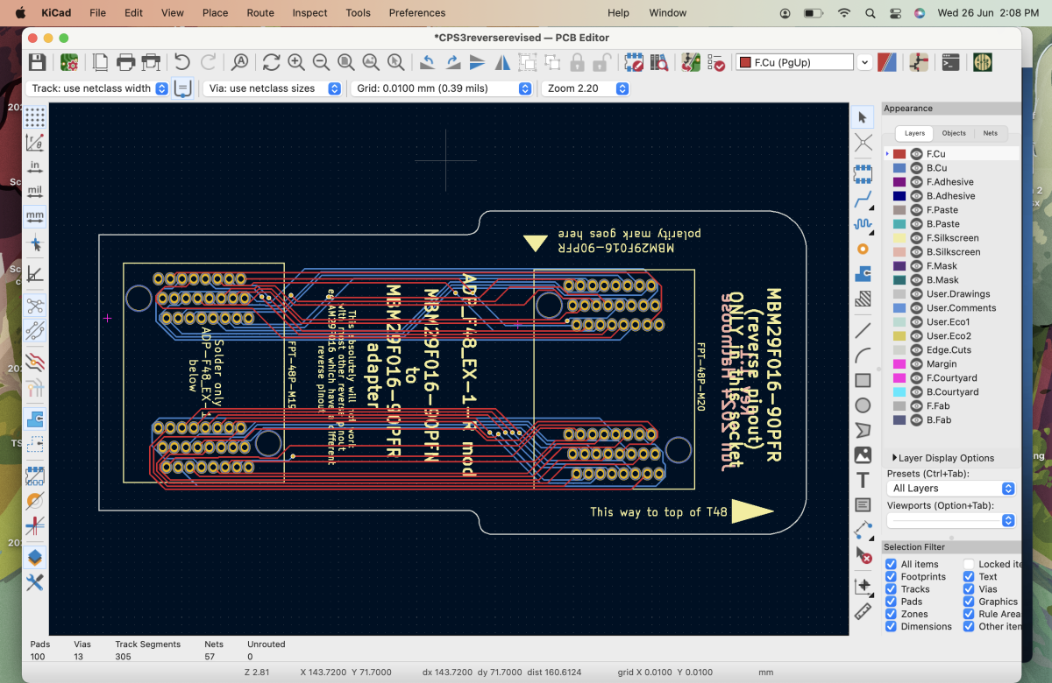Open Via size dropdown

pyautogui.click(x=273, y=88)
